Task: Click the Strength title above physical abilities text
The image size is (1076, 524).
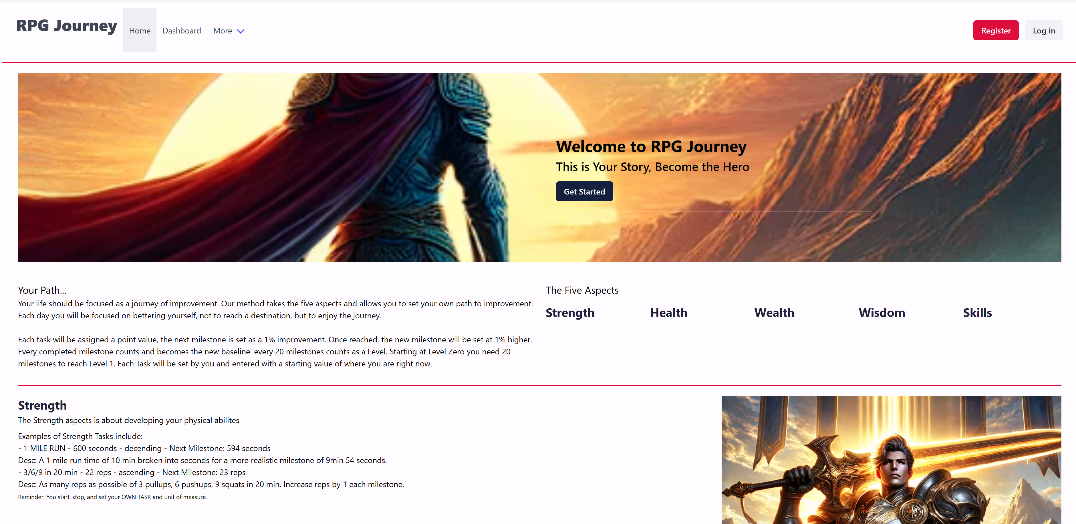Action: pyautogui.click(x=42, y=405)
